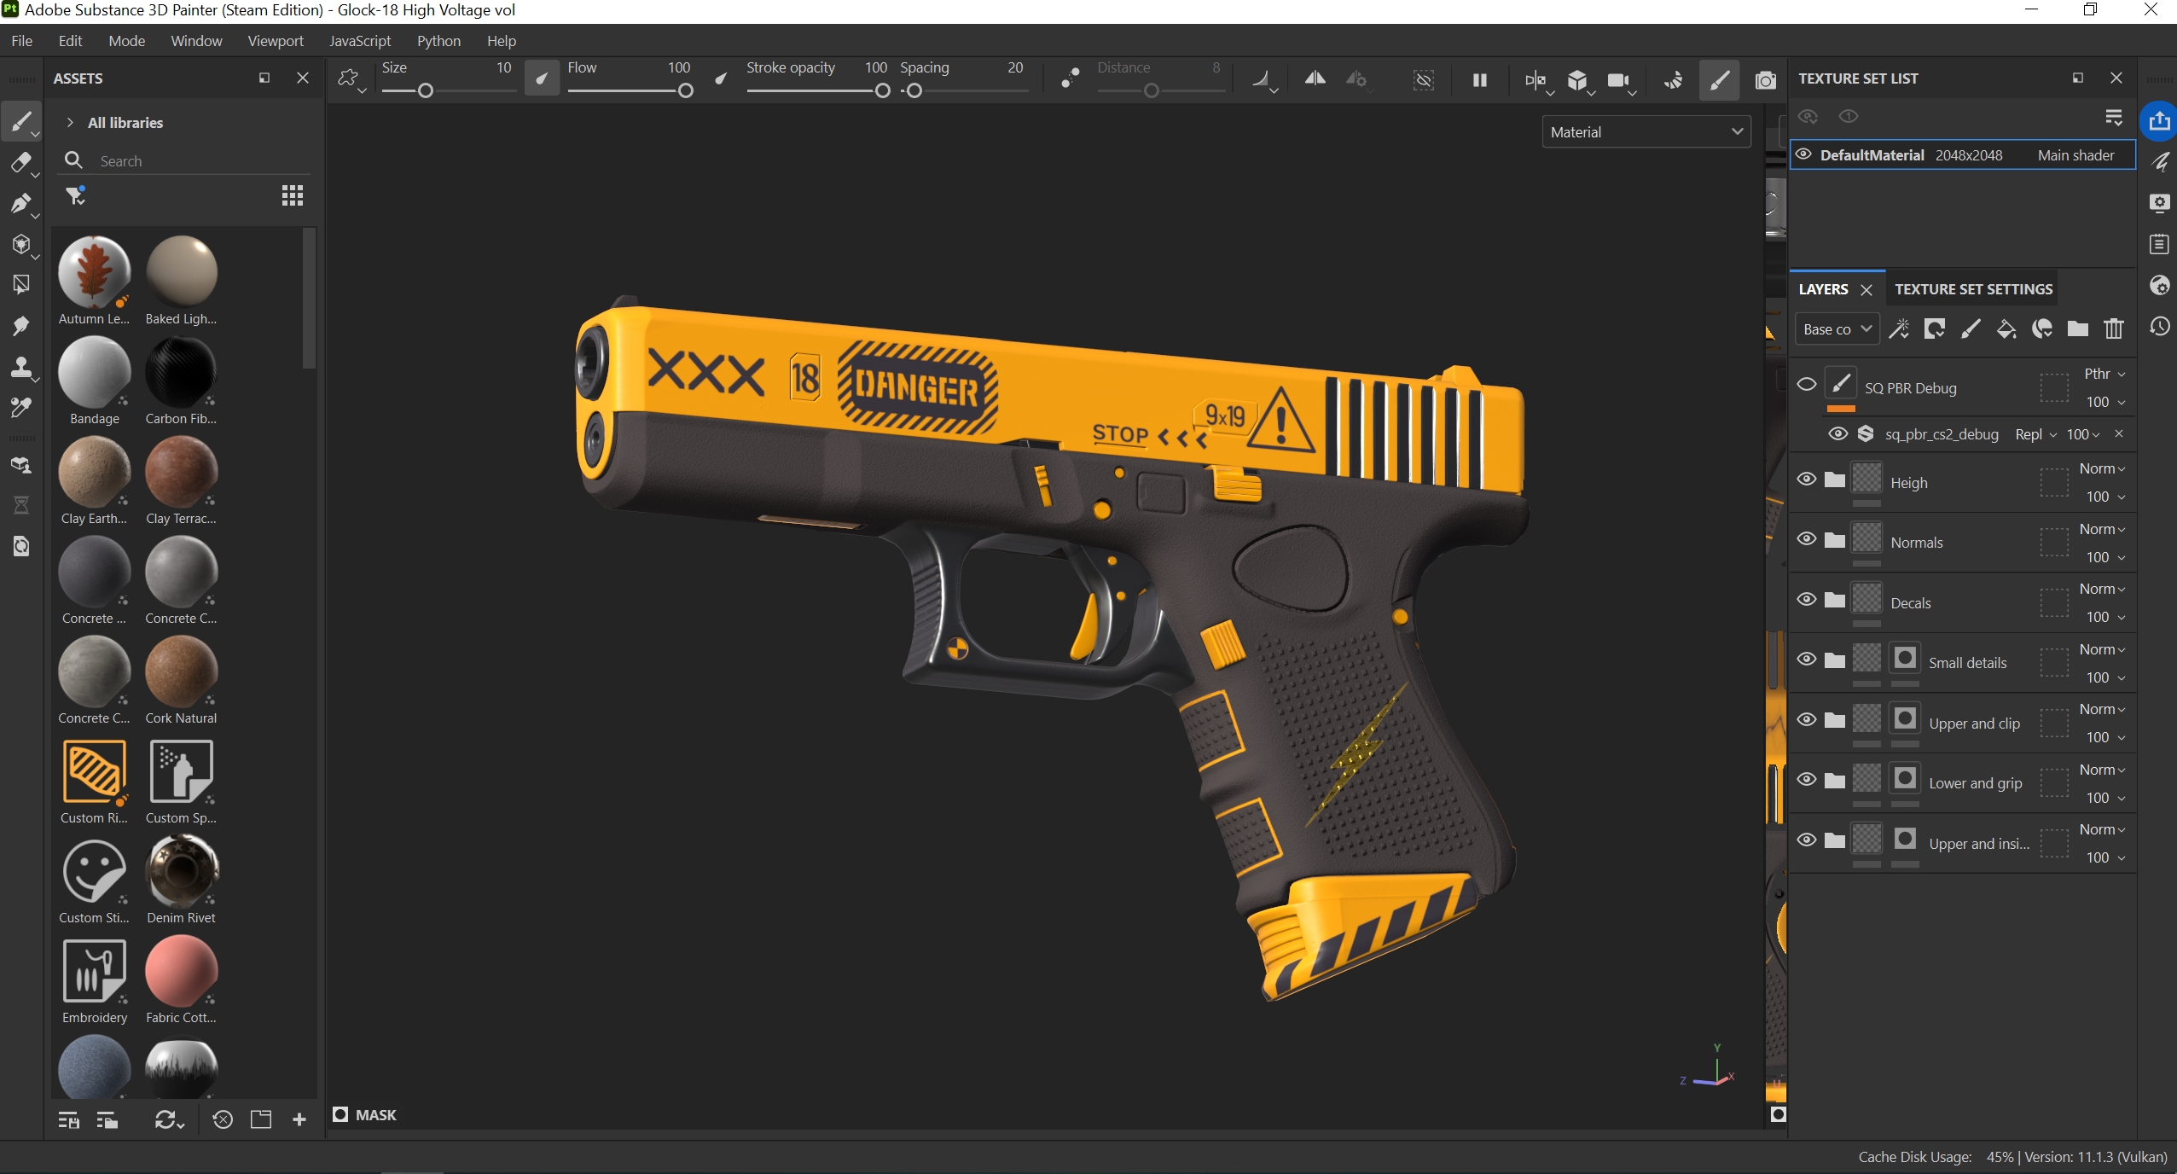The width and height of the screenshot is (2177, 1174).
Task: Expand the All libraries tree
Action: click(x=70, y=123)
